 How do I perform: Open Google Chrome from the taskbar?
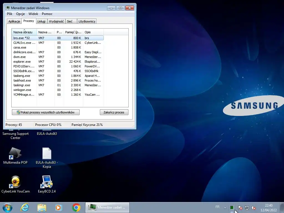76,207
